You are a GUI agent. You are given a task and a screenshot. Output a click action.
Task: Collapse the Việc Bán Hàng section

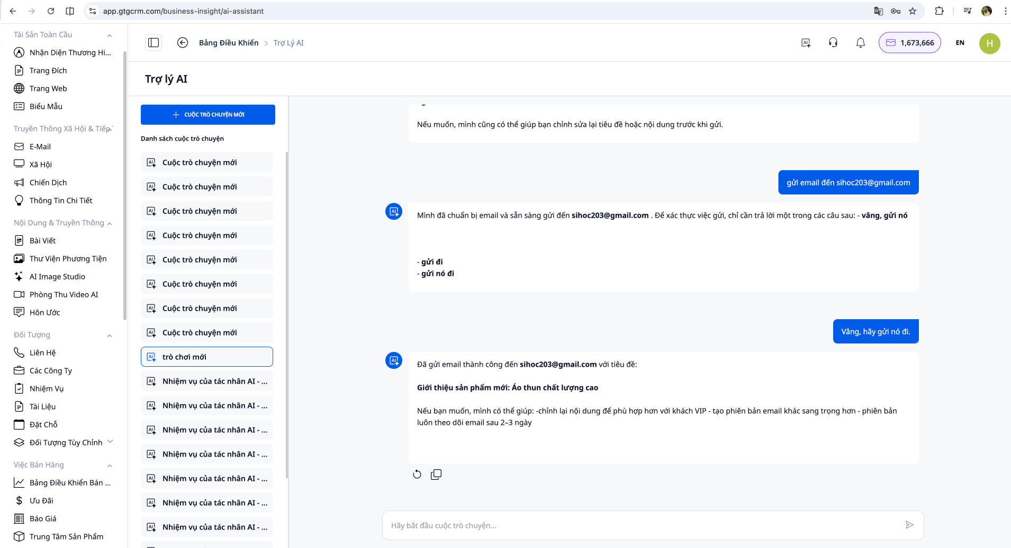110,466
